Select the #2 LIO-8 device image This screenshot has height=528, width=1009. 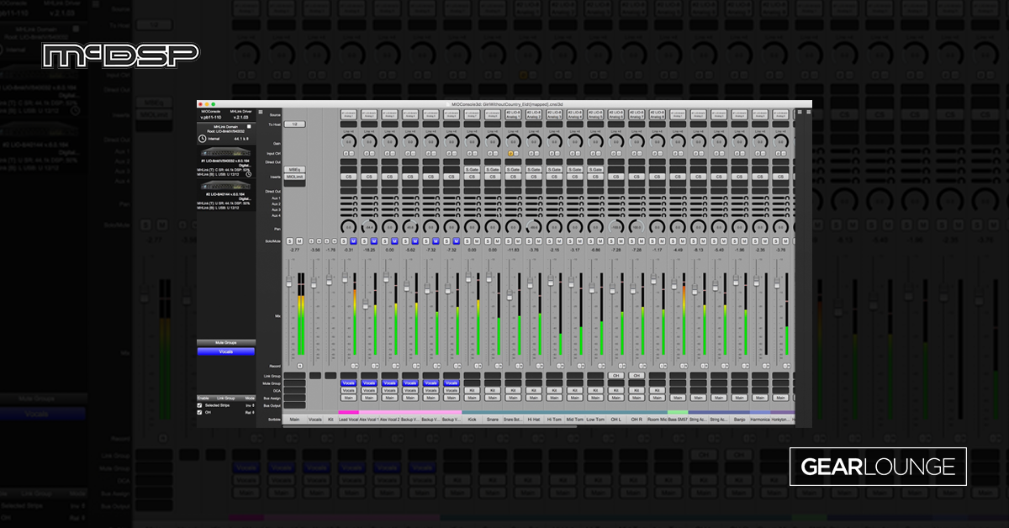[225, 186]
